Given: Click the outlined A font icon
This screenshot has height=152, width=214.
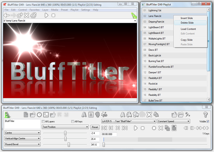Looking at the screenshot, I should (x=123, y=115).
